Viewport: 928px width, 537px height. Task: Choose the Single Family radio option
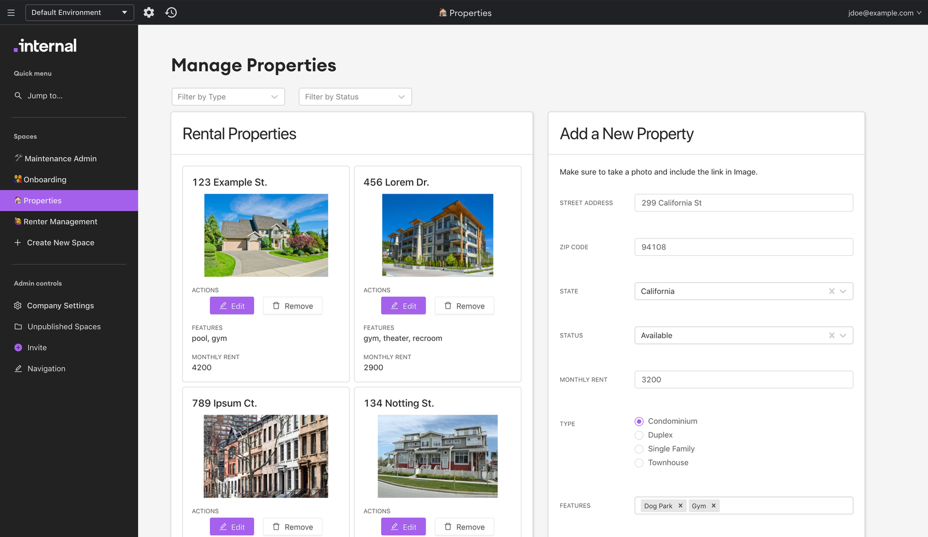(x=639, y=449)
